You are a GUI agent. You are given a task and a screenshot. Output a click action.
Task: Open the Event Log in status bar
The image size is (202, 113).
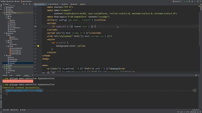click(196, 110)
